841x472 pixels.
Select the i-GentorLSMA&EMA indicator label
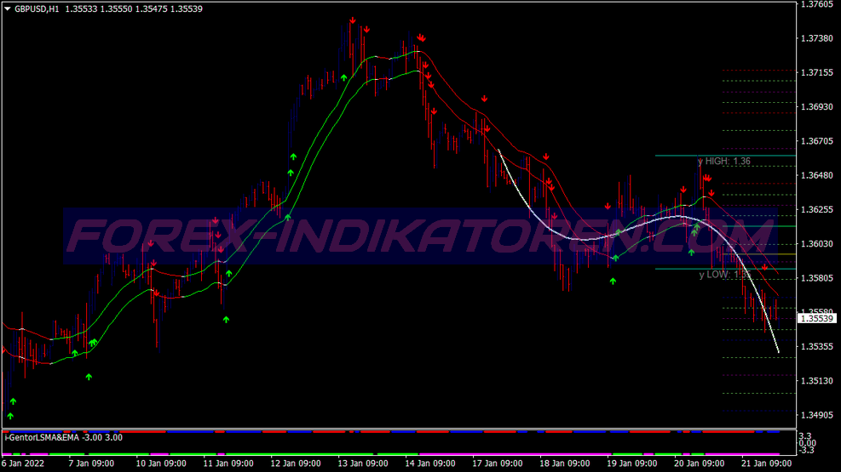(42, 437)
